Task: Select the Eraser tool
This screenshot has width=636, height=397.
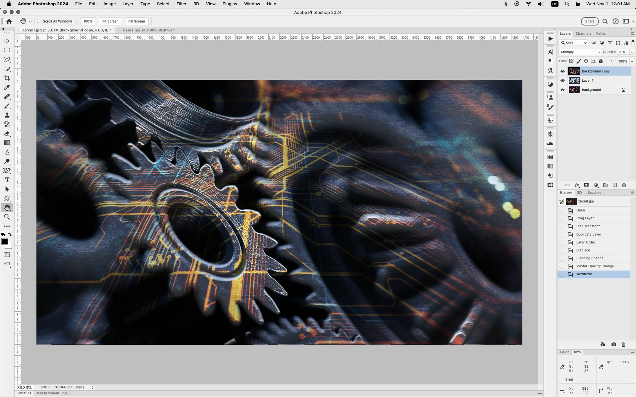Action: point(7,134)
